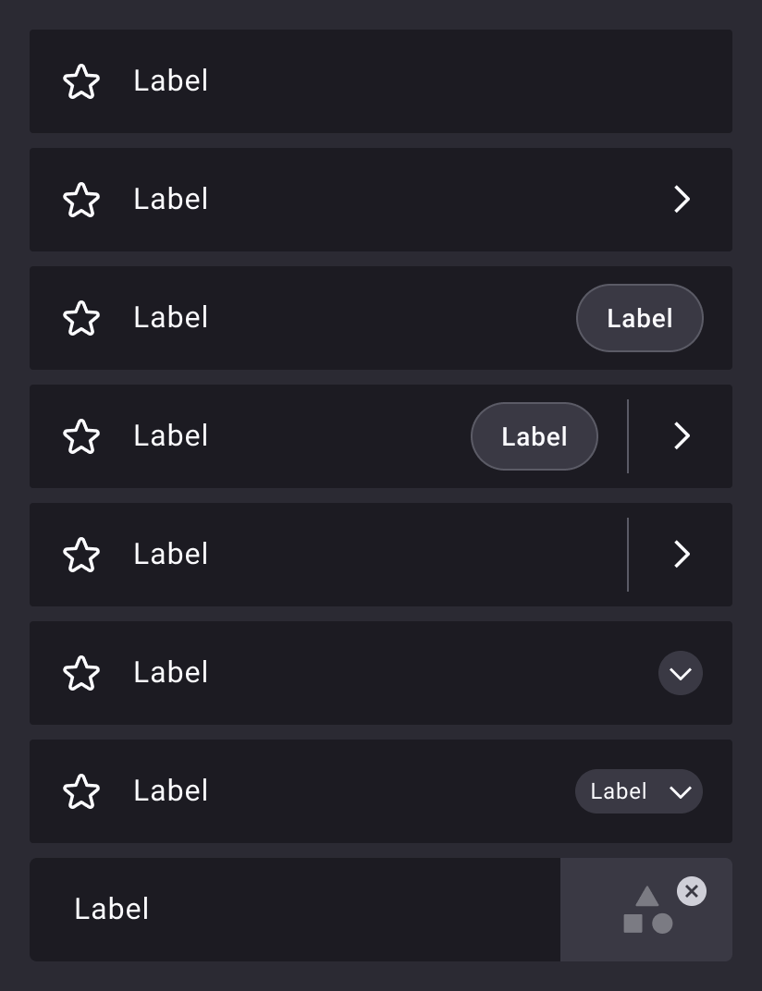Favorite the fifth list item via its star
Viewport: 762px width, 991px height.
(81, 555)
